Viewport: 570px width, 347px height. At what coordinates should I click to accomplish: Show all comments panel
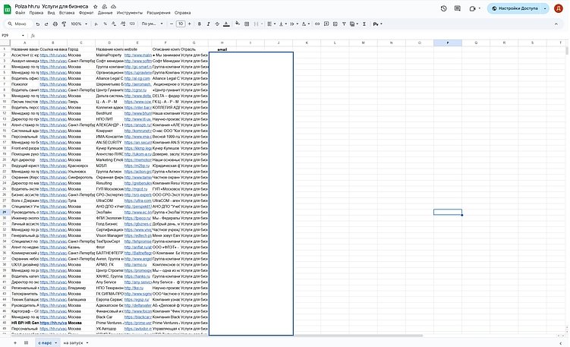[x=458, y=8]
